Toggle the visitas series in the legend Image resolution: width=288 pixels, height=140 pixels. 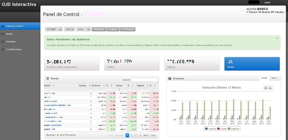pyautogui.click(x=222, y=129)
